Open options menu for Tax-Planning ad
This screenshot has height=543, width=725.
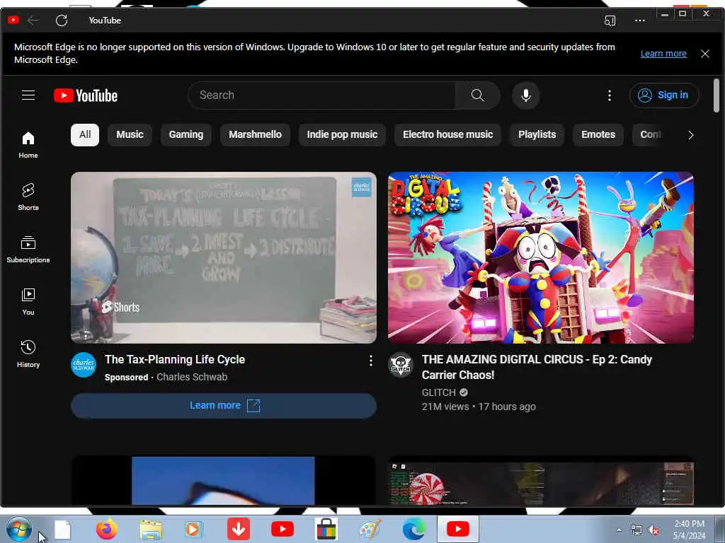pos(370,361)
